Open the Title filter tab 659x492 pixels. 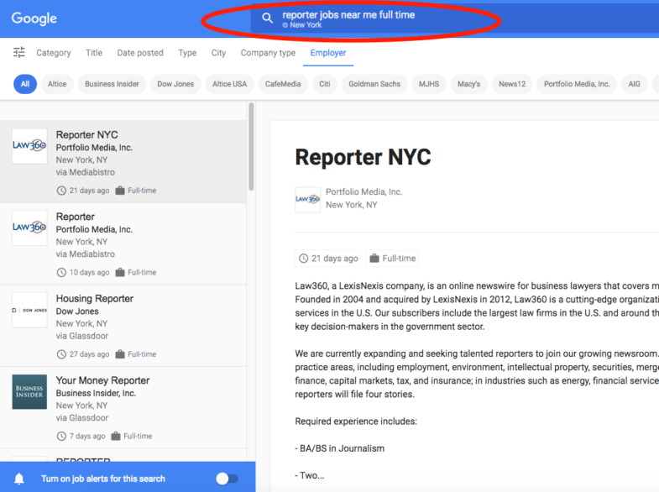pos(94,53)
